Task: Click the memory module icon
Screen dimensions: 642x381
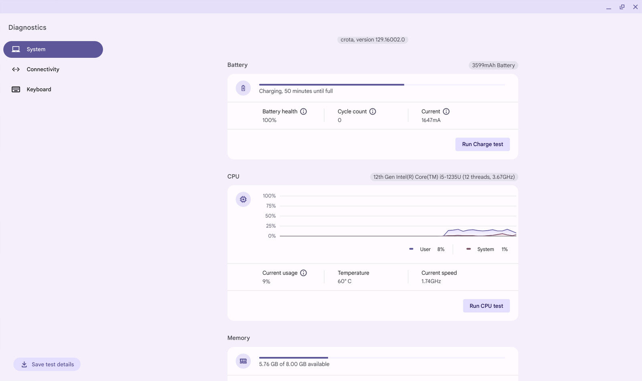Action: tap(243, 361)
